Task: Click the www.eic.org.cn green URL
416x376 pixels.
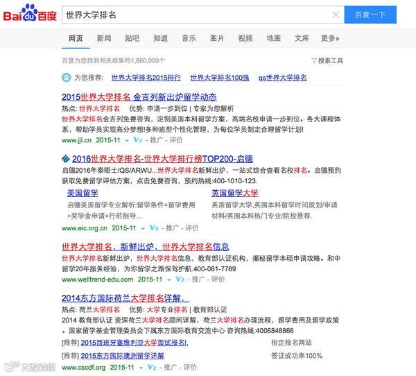Action: (x=85, y=228)
